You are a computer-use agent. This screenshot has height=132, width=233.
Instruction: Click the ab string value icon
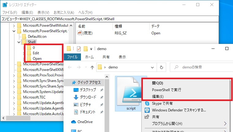80,33
